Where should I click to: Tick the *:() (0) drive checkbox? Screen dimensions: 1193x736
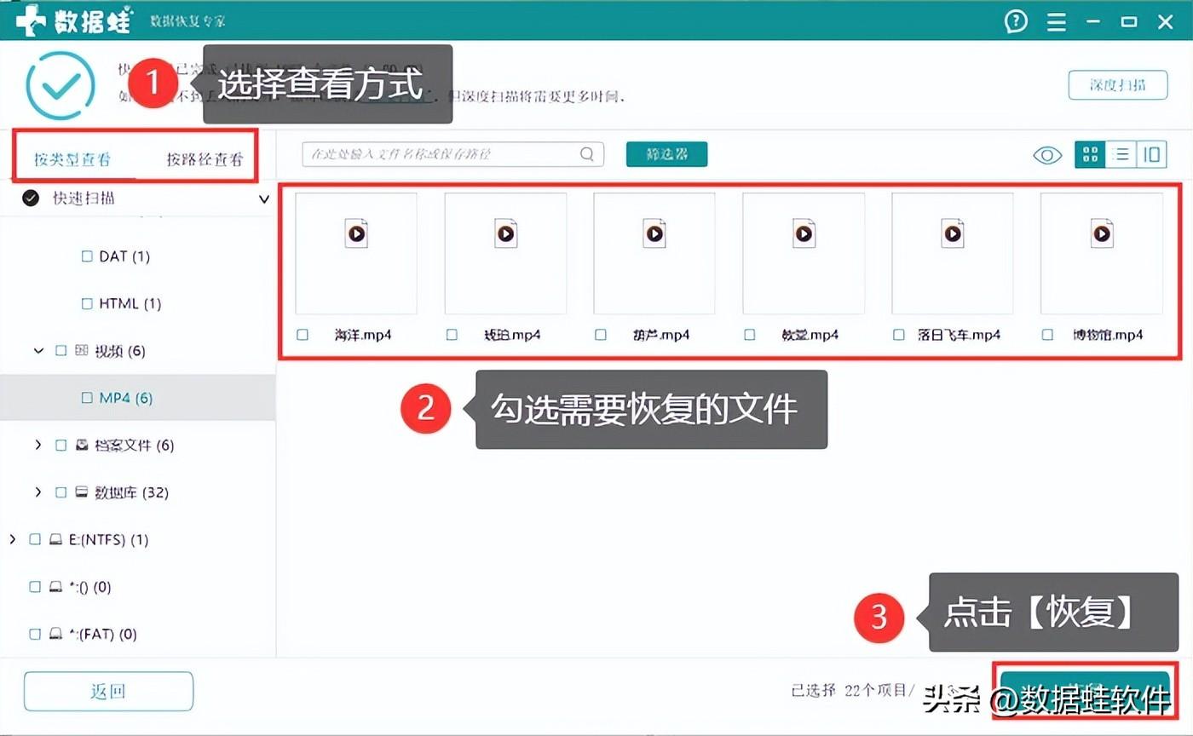(x=35, y=587)
